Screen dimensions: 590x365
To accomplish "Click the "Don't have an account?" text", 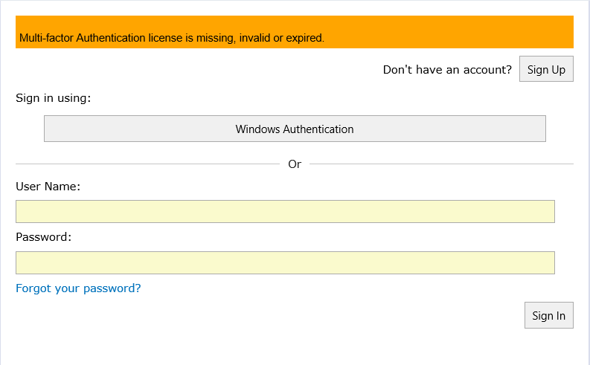I will point(447,70).
